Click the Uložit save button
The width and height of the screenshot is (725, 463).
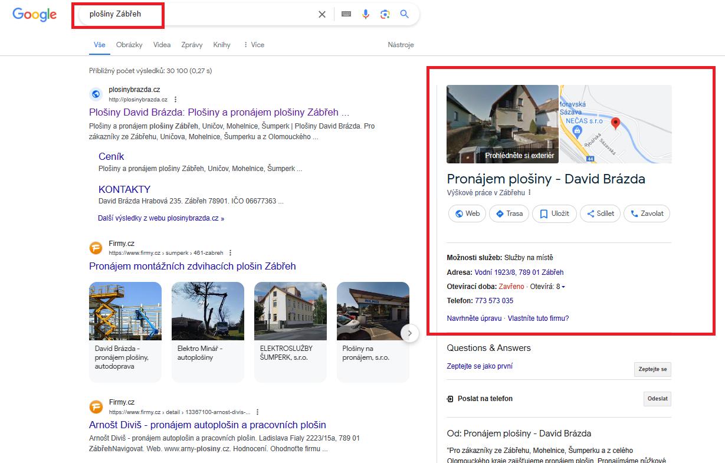pos(554,214)
